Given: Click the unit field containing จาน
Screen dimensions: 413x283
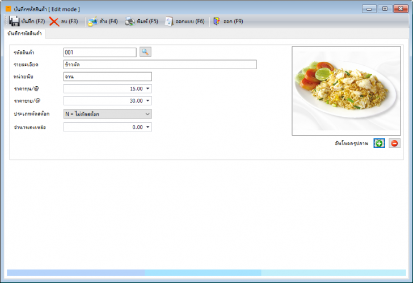Looking at the screenshot, I should (x=107, y=77).
